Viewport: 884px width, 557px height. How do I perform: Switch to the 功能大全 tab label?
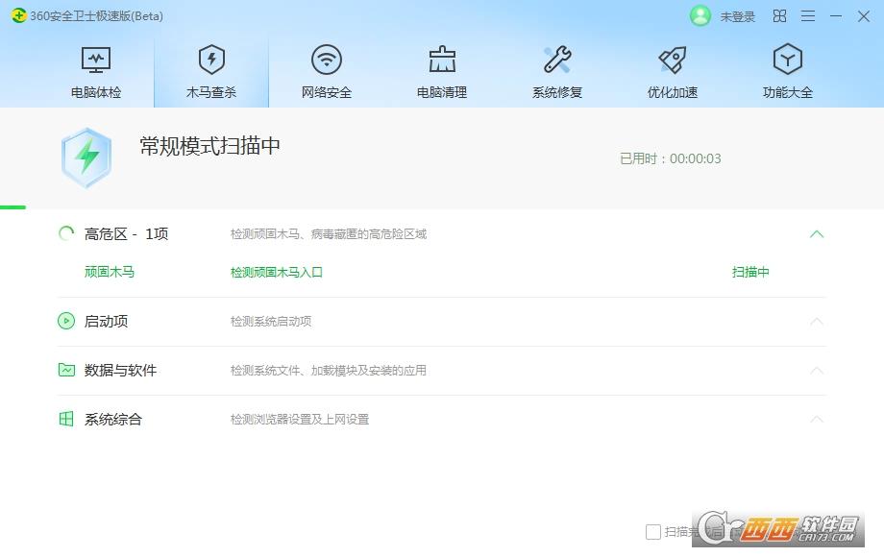point(788,92)
